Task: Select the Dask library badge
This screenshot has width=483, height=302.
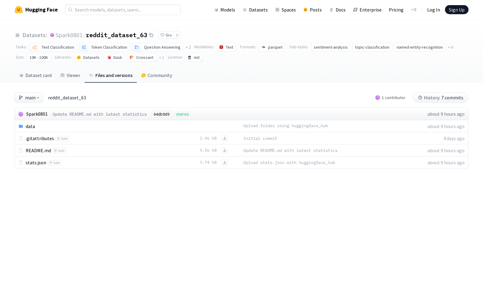Action: [114, 57]
